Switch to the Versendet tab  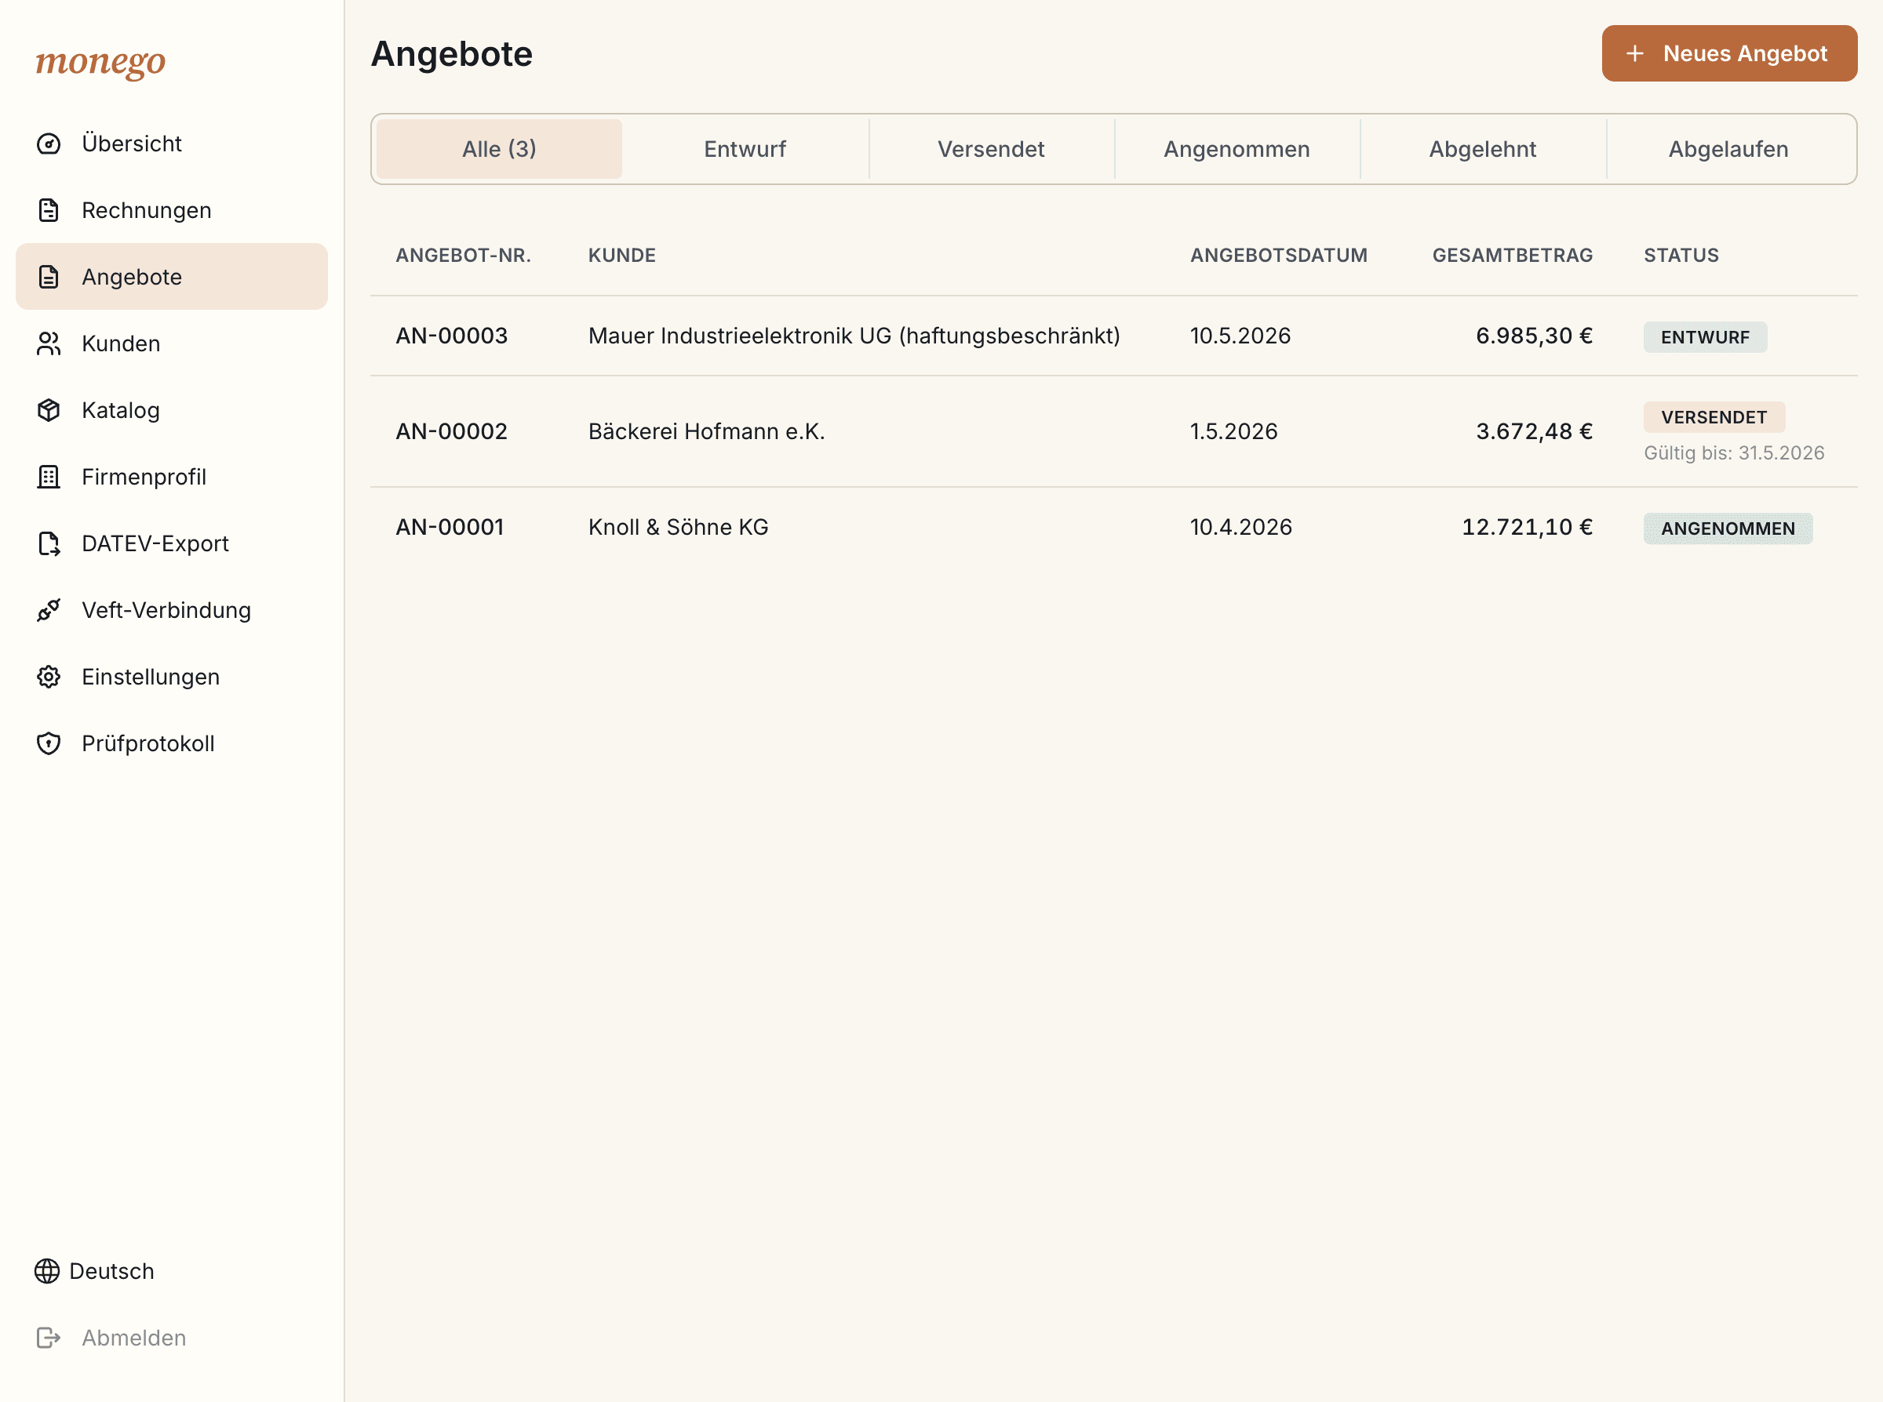point(991,149)
